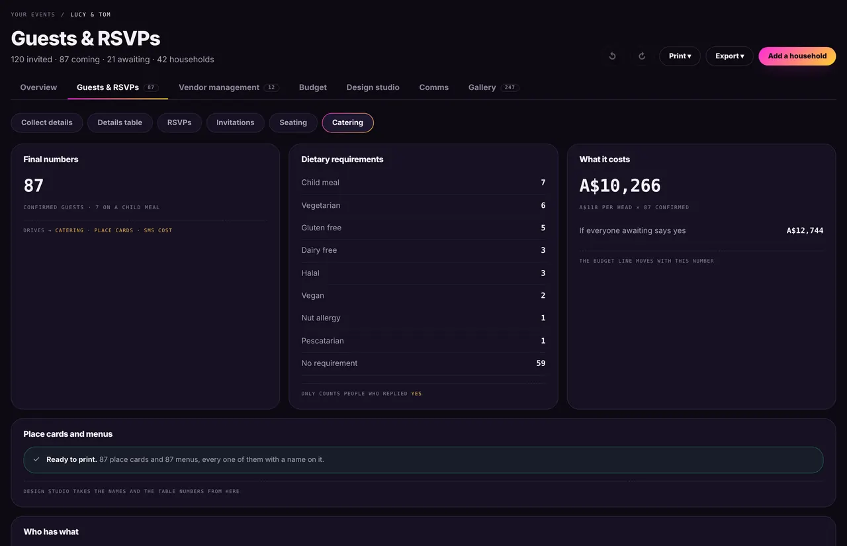Open the Seating sub-view

tap(293, 122)
